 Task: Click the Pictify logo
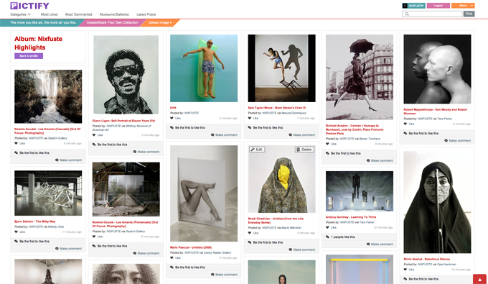click(x=29, y=6)
